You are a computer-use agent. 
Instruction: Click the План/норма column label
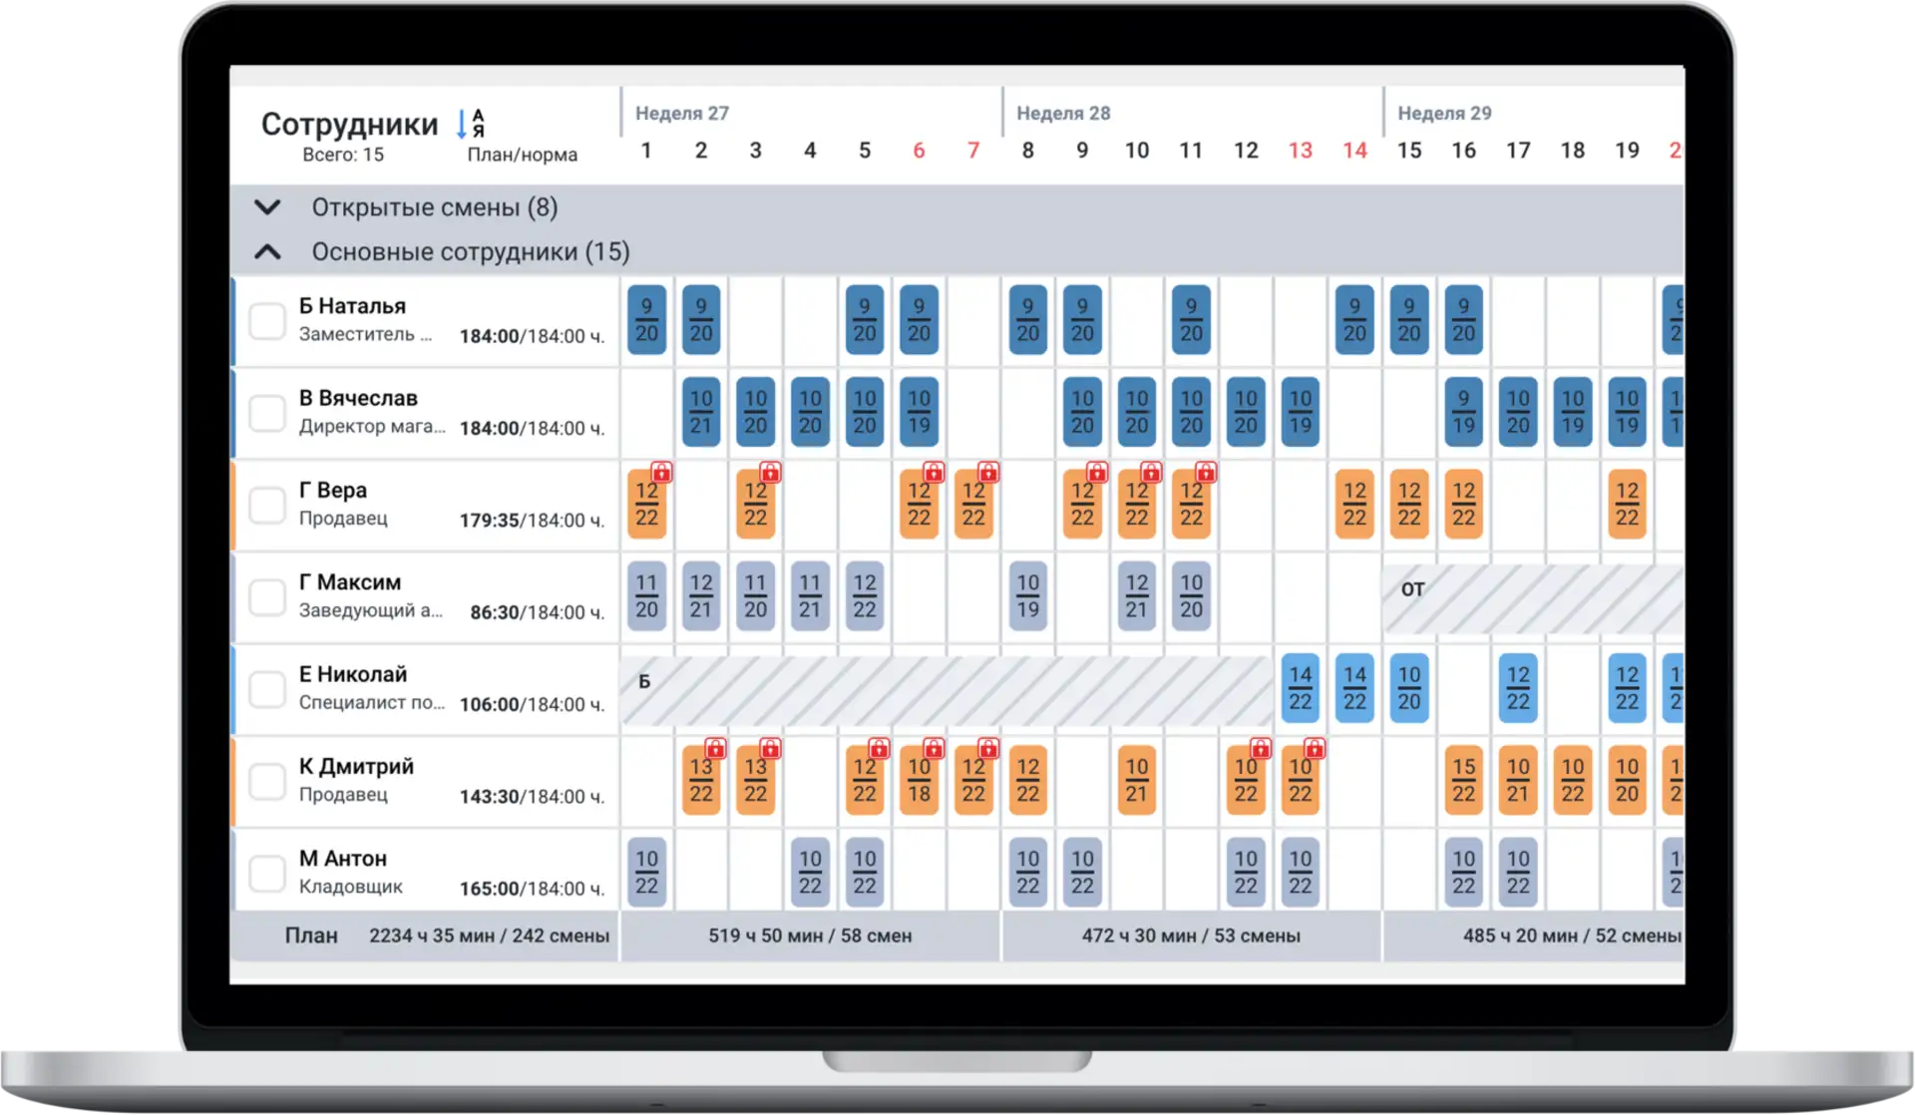pos(523,155)
